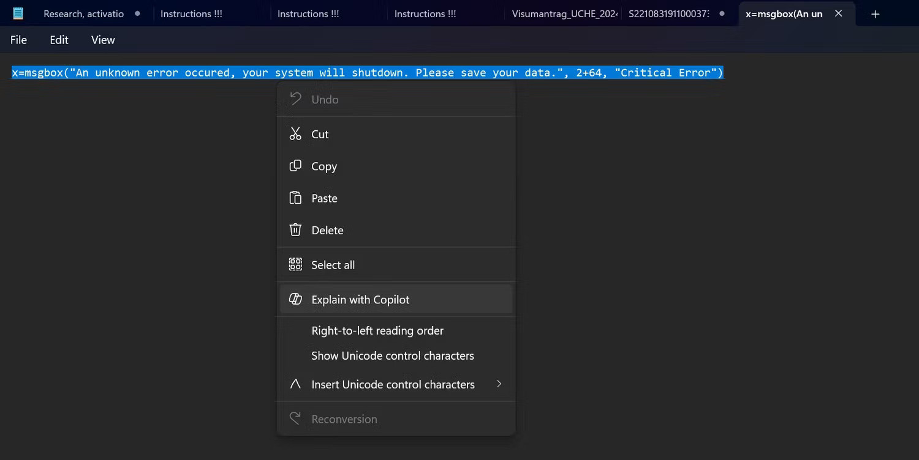This screenshot has height=460, width=919.
Task: Toggle Show Unicode control characters
Action: [392, 355]
